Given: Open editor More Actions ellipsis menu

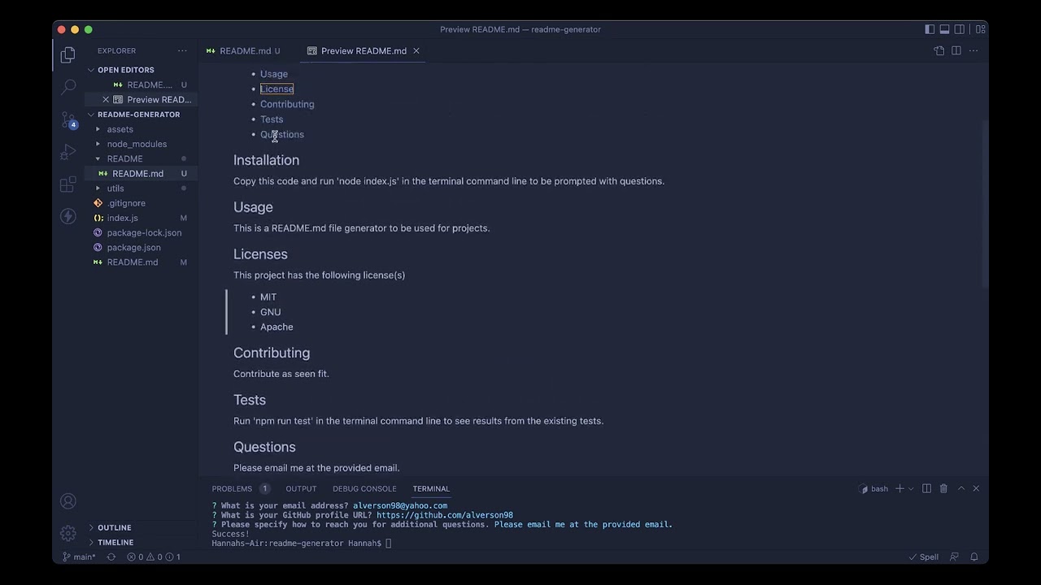Looking at the screenshot, I should click(973, 50).
